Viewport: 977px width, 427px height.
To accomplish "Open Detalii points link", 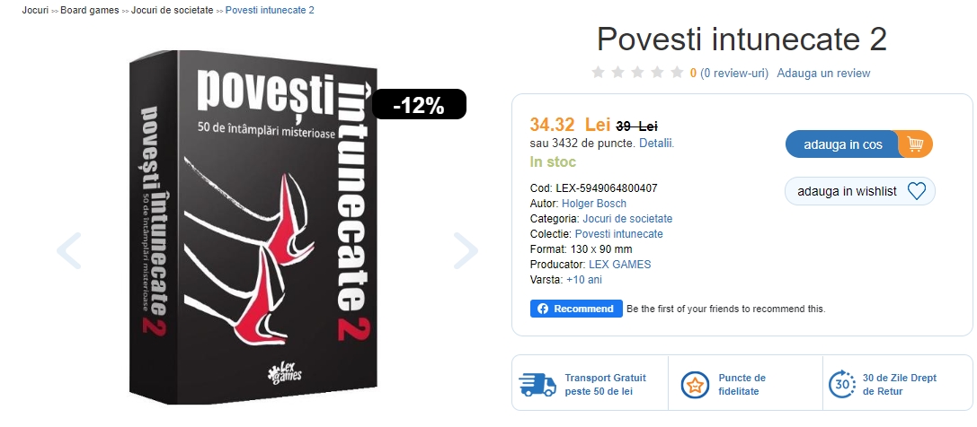I will [657, 143].
